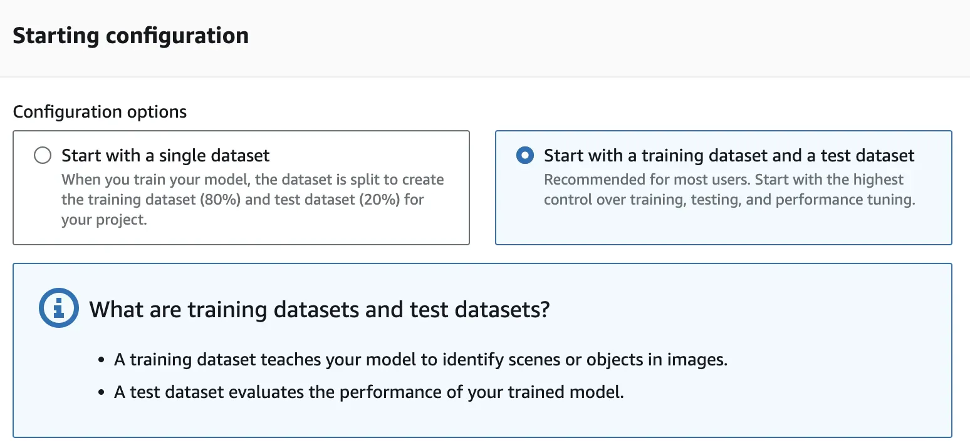Click the info icon in the blue panel
Screen dimensions: 970x448
point(59,308)
